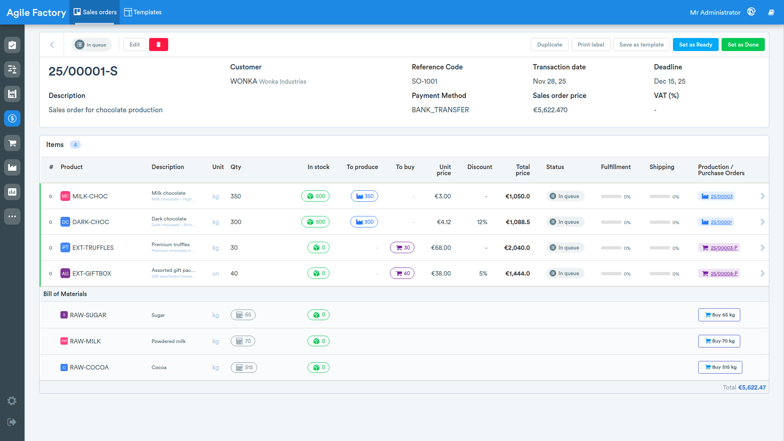The image size is (784, 441).
Task: Click Save as template button
Action: [x=641, y=45]
